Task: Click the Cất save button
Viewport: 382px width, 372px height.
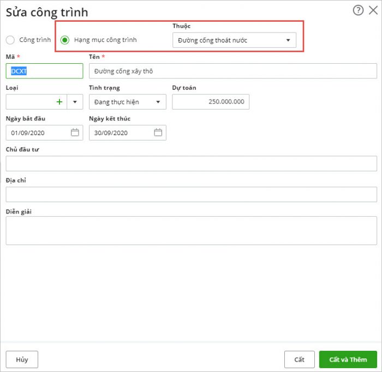Action: tap(299, 359)
